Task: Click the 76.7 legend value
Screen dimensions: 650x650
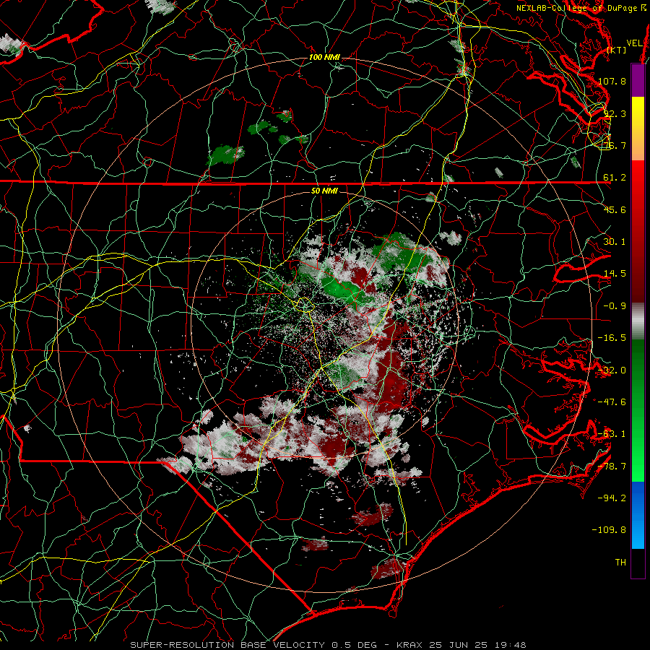Action: [615, 145]
